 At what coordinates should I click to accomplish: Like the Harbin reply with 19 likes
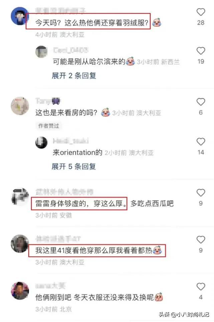[201, 51]
